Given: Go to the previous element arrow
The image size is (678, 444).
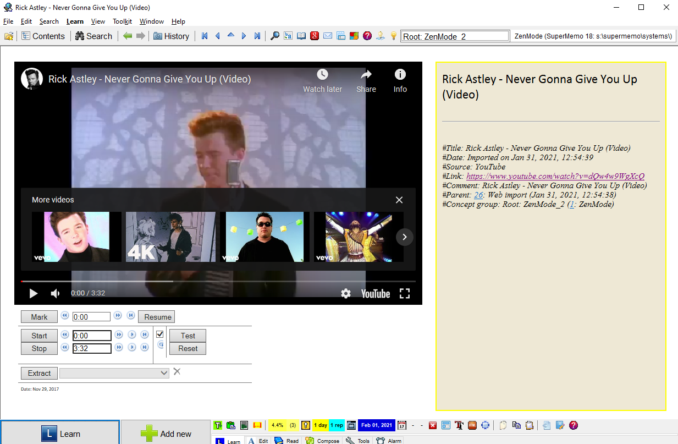Looking at the screenshot, I should point(217,36).
